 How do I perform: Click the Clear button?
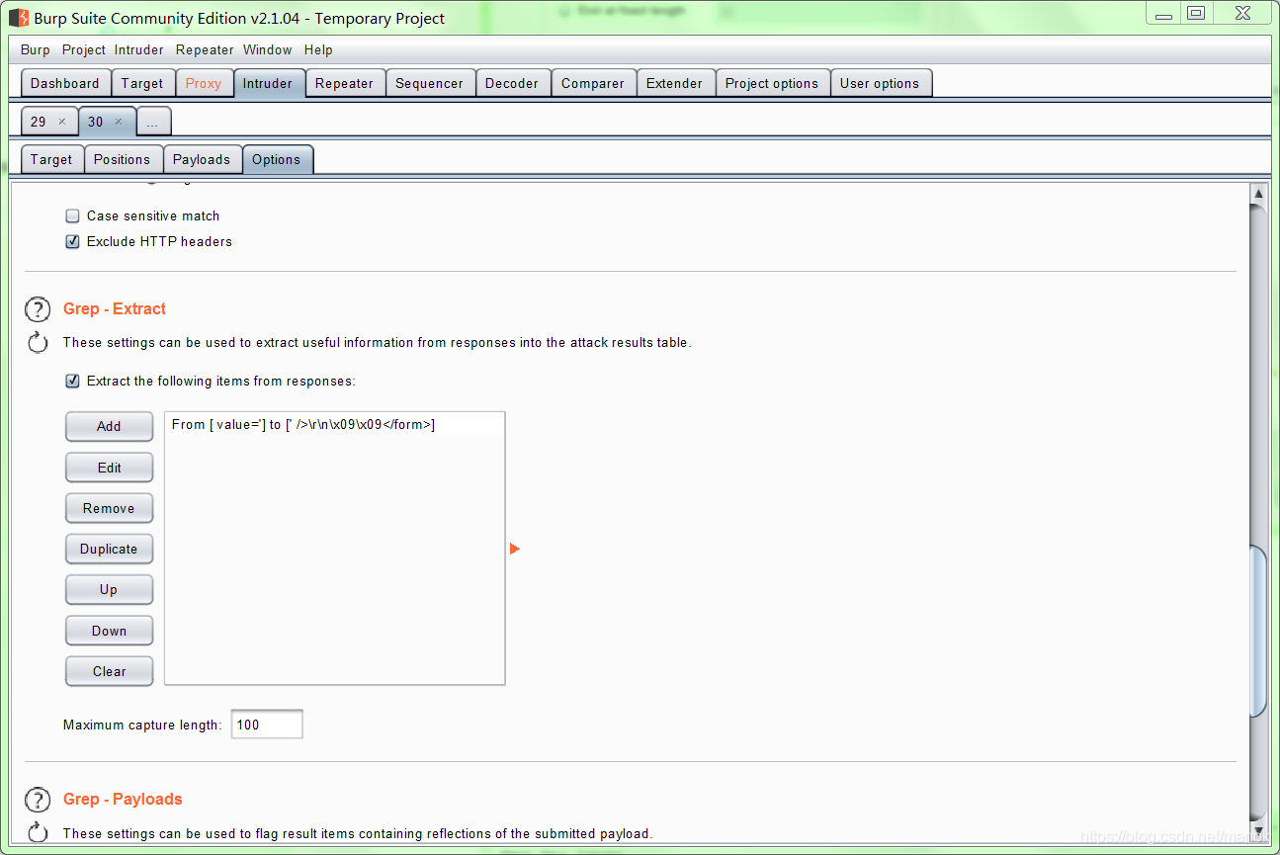(110, 671)
